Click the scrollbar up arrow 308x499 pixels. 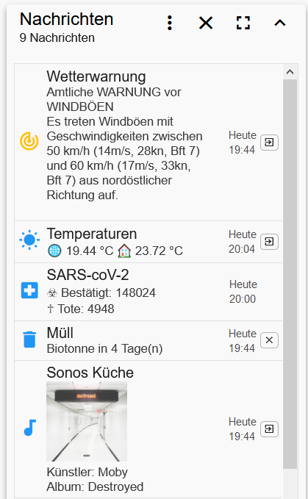290,72
